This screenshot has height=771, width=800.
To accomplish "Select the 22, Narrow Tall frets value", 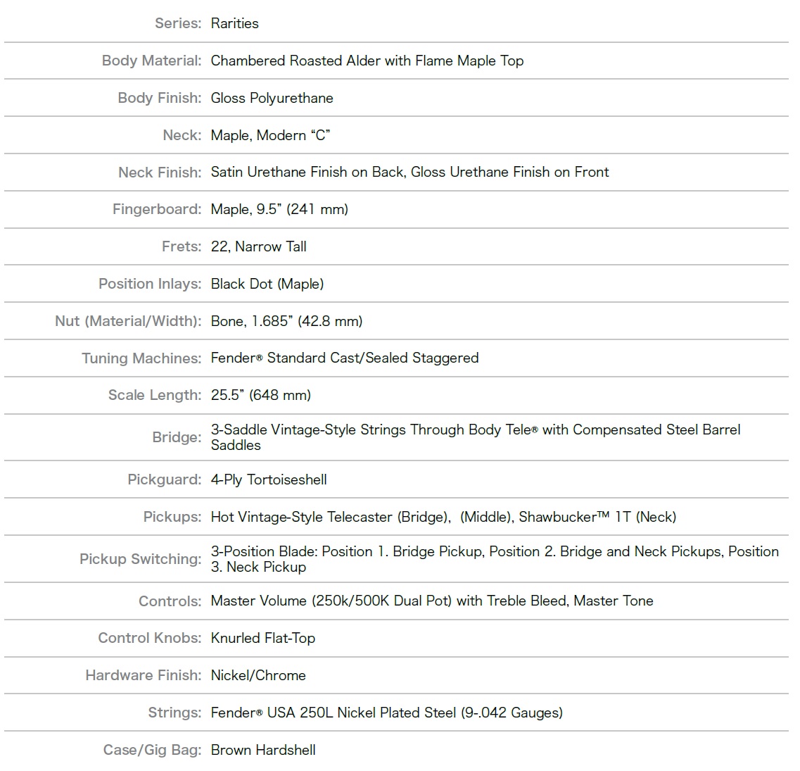I will (259, 246).
